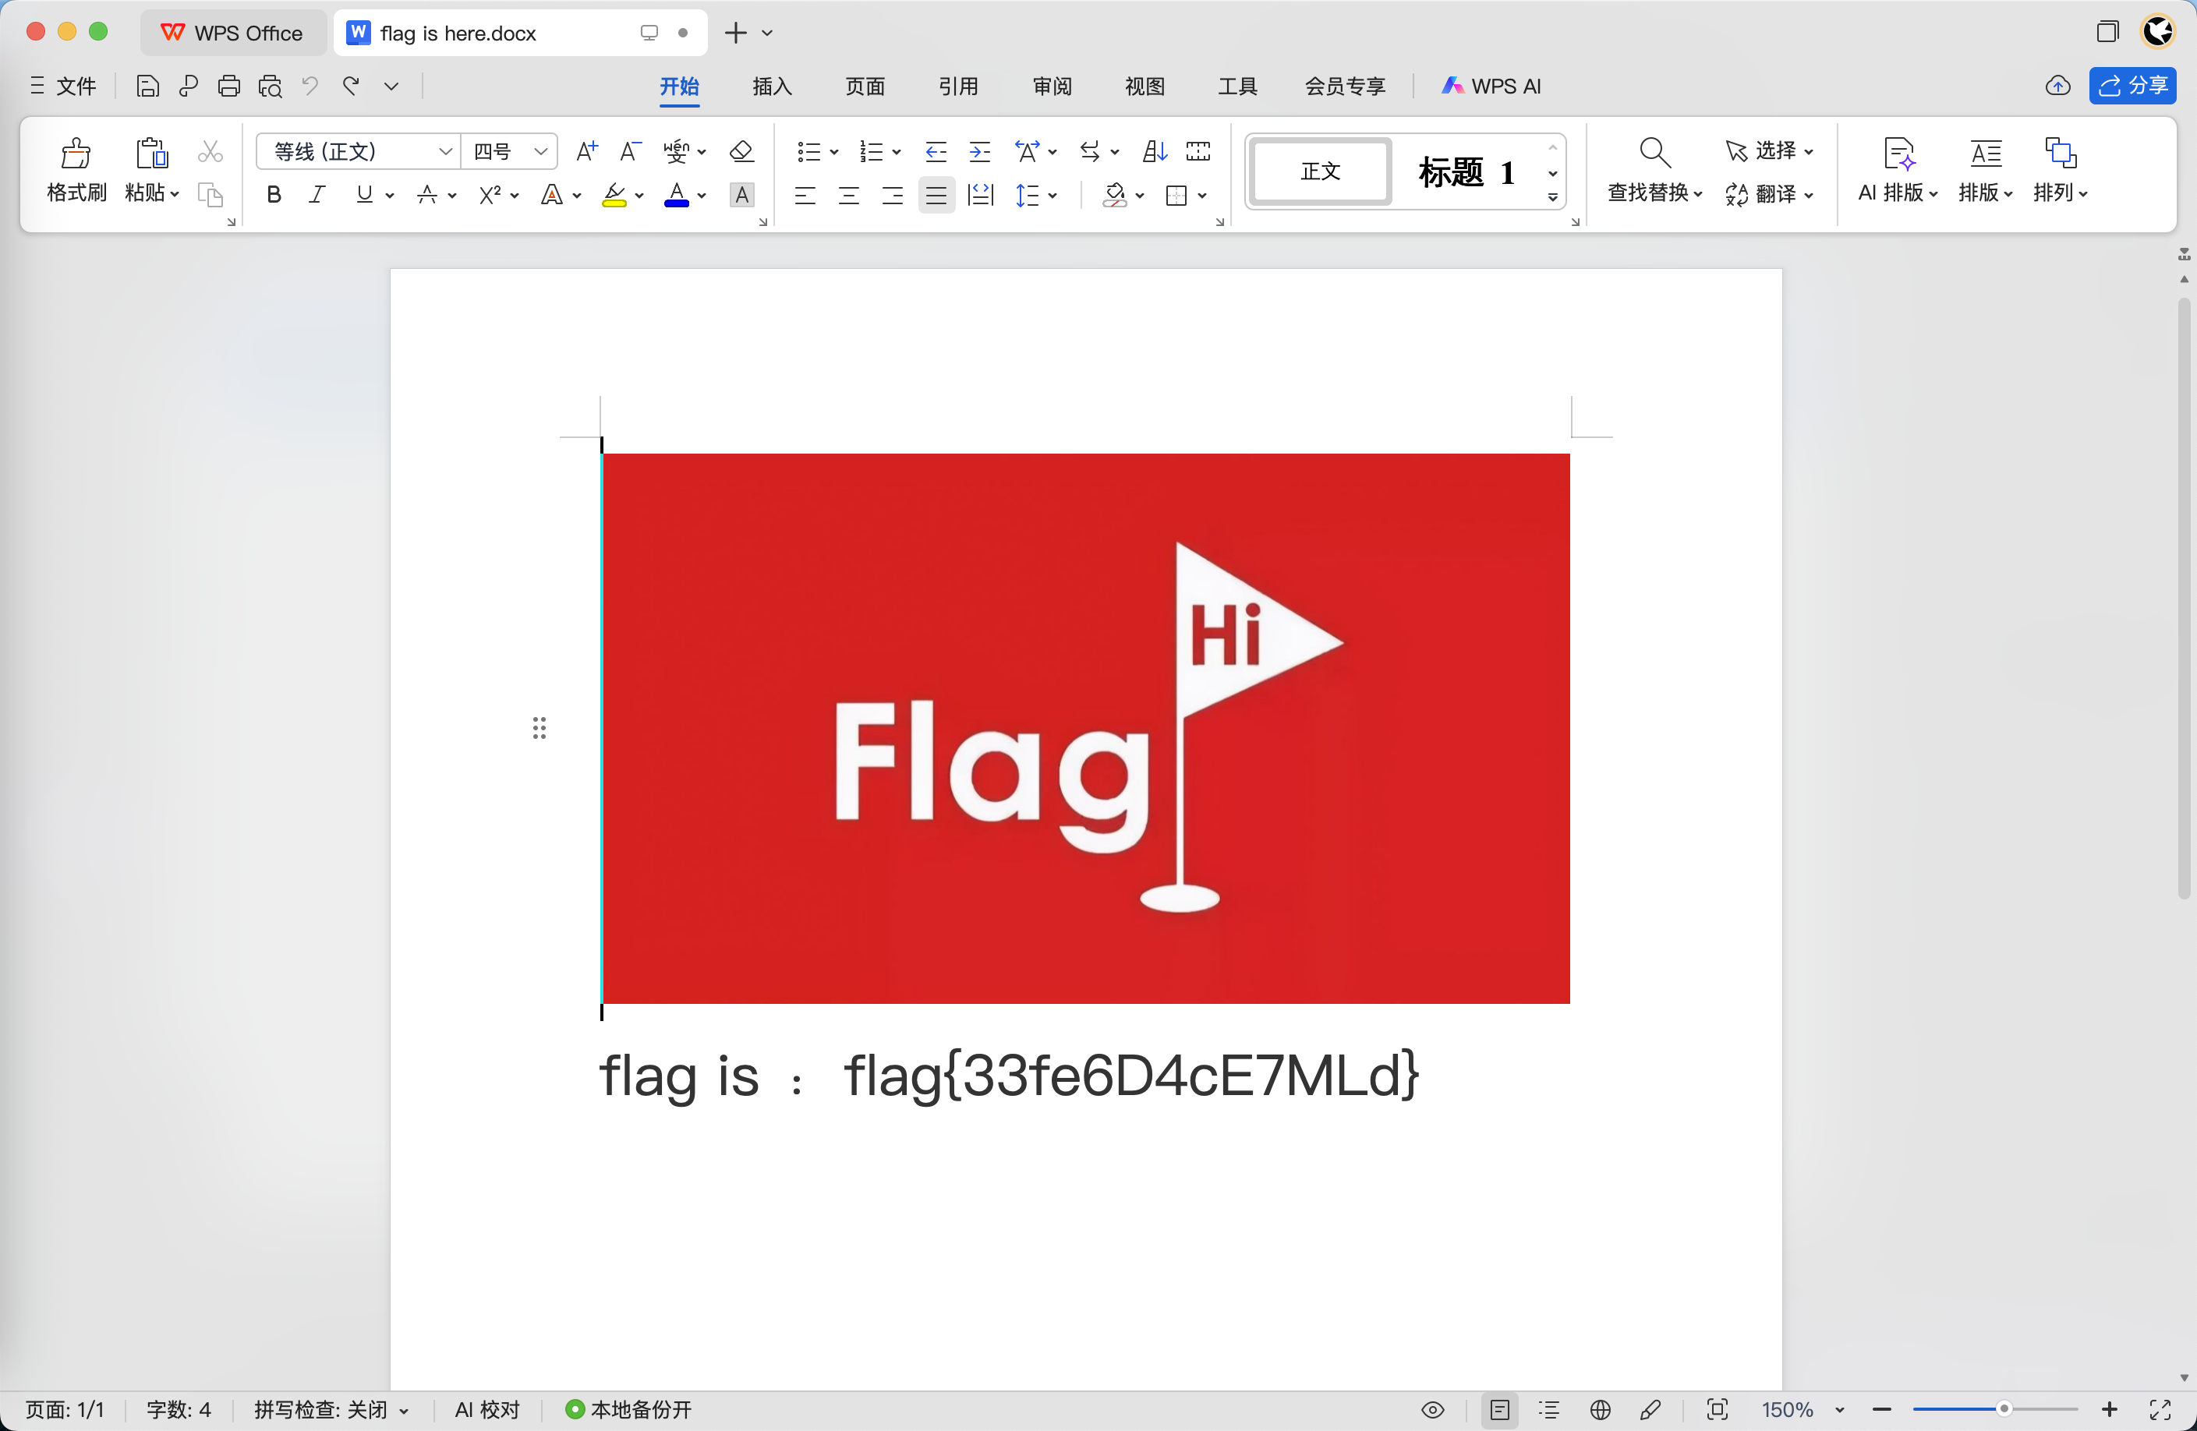Click the vertical scrollbar
The height and width of the screenshot is (1431, 2197).
point(2183,598)
